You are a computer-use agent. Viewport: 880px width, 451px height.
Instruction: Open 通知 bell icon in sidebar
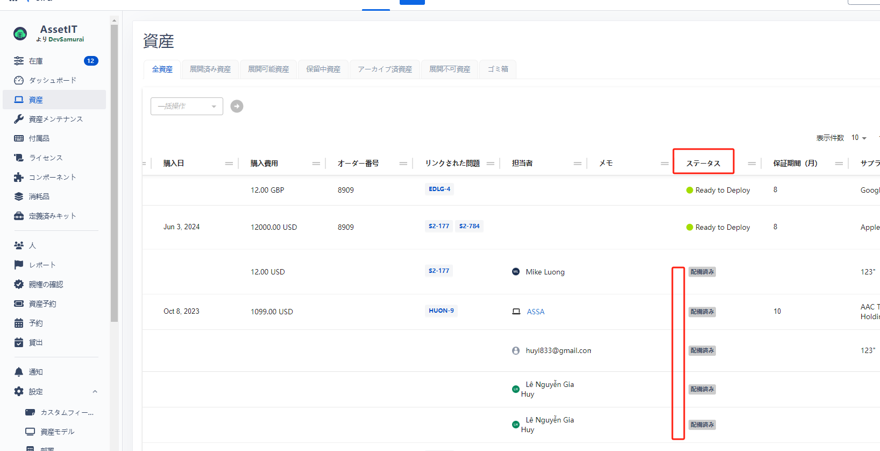19,372
